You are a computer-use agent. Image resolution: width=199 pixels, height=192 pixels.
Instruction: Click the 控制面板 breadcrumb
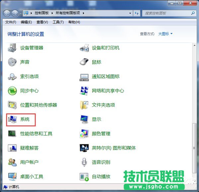pos(42,13)
